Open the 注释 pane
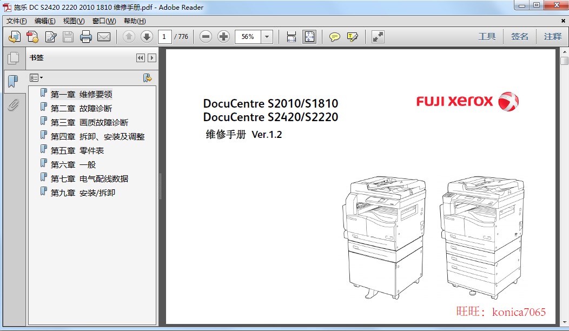569x331 pixels. click(553, 37)
